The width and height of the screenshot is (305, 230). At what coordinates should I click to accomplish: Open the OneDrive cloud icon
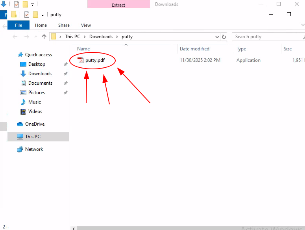pyautogui.click(x=20, y=124)
